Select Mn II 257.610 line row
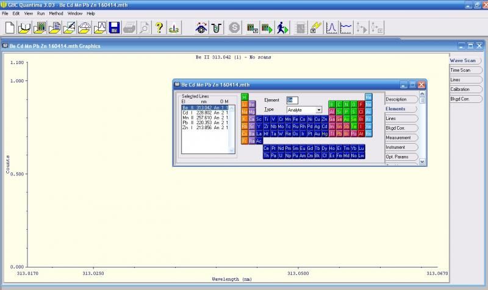Image resolution: width=488 pixels, height=290 pixels. [205, 118]
